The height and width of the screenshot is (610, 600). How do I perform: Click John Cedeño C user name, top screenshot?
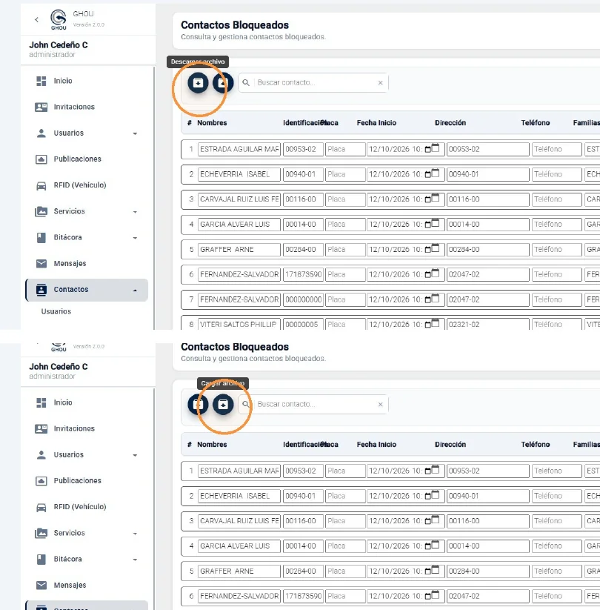pos(59,45)
